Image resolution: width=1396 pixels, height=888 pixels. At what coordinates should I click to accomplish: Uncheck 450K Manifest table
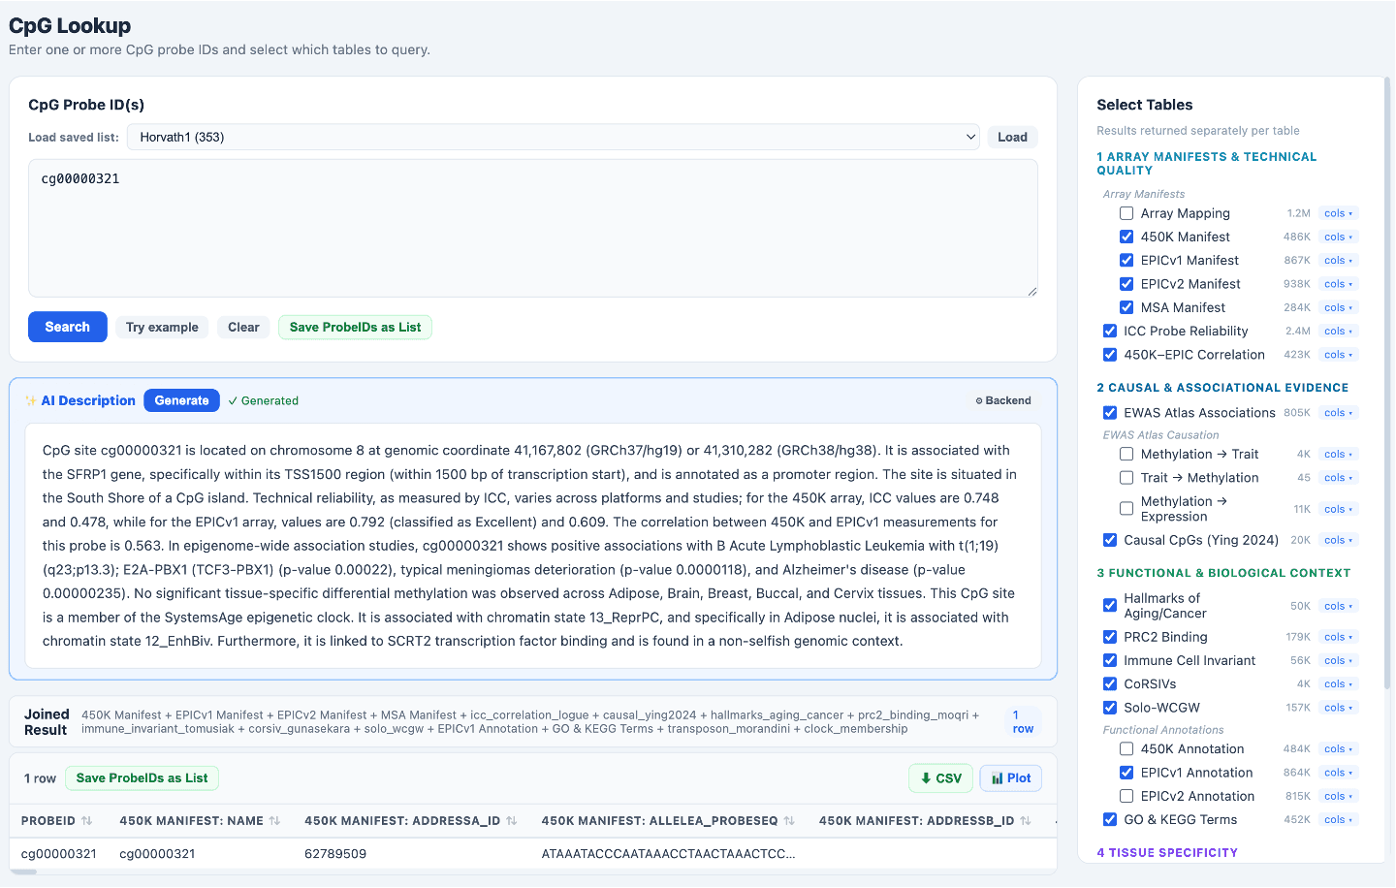click(x=1126, y=237)
